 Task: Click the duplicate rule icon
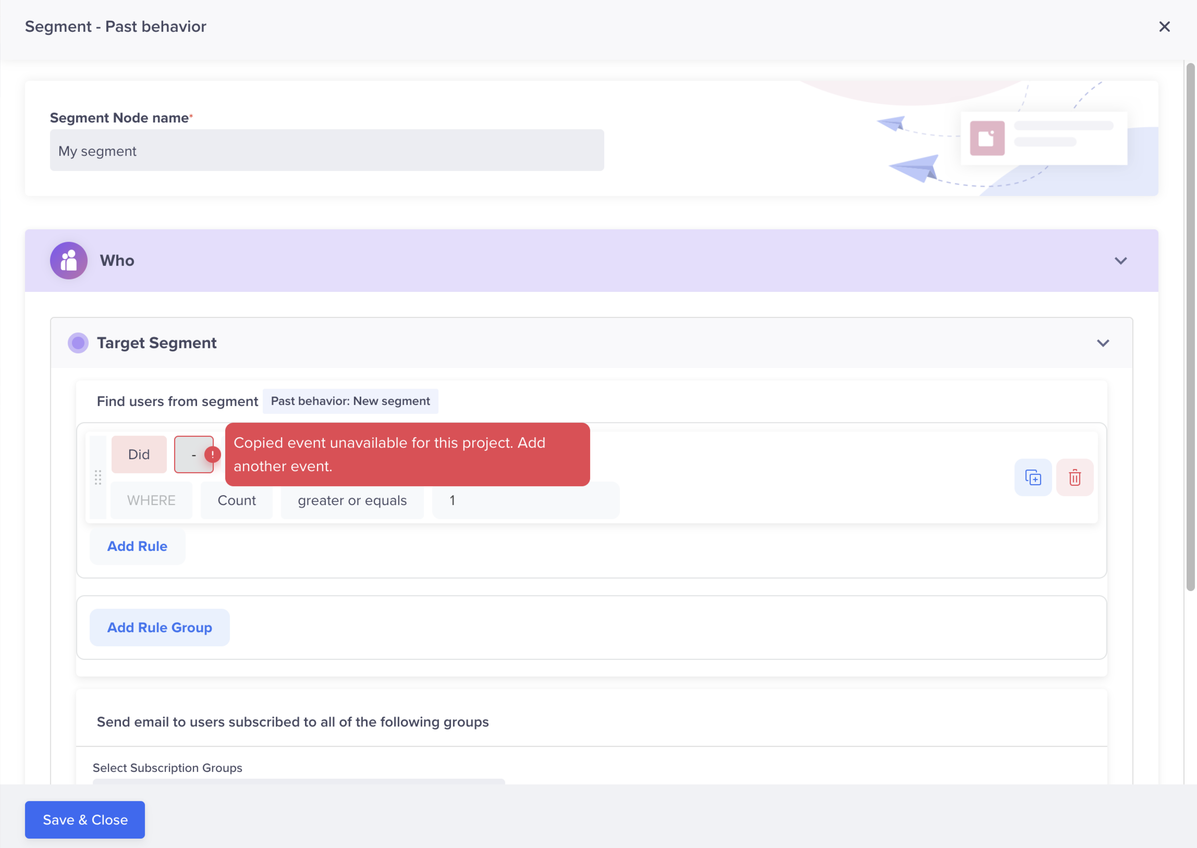click(1033, 477)
